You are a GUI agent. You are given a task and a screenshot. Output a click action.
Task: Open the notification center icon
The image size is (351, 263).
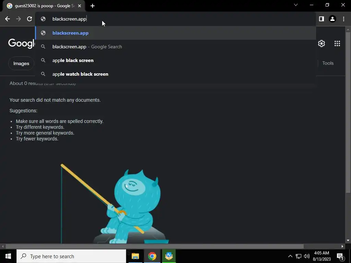[340, 256]
